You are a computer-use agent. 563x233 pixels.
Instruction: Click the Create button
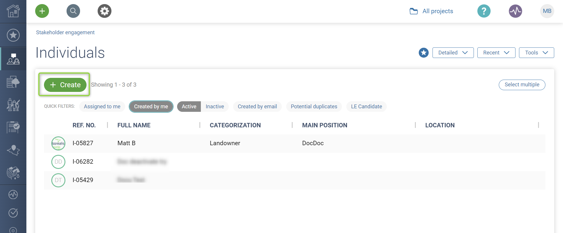(65, 85)
